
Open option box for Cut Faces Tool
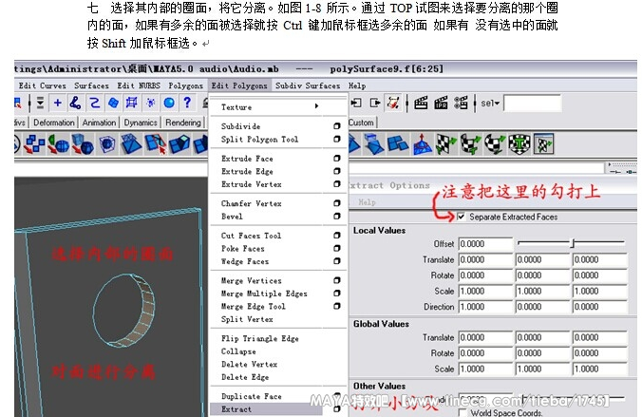pyautogui.click(x=336, y=236)
